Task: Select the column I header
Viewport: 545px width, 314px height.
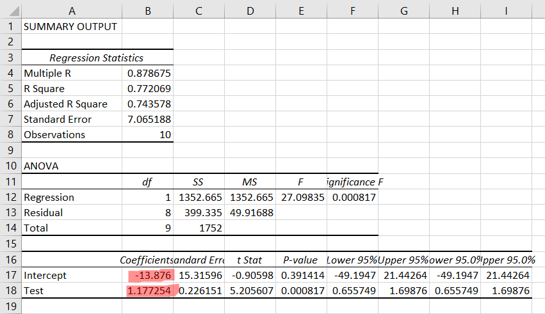Action: [x=506, y=11]
